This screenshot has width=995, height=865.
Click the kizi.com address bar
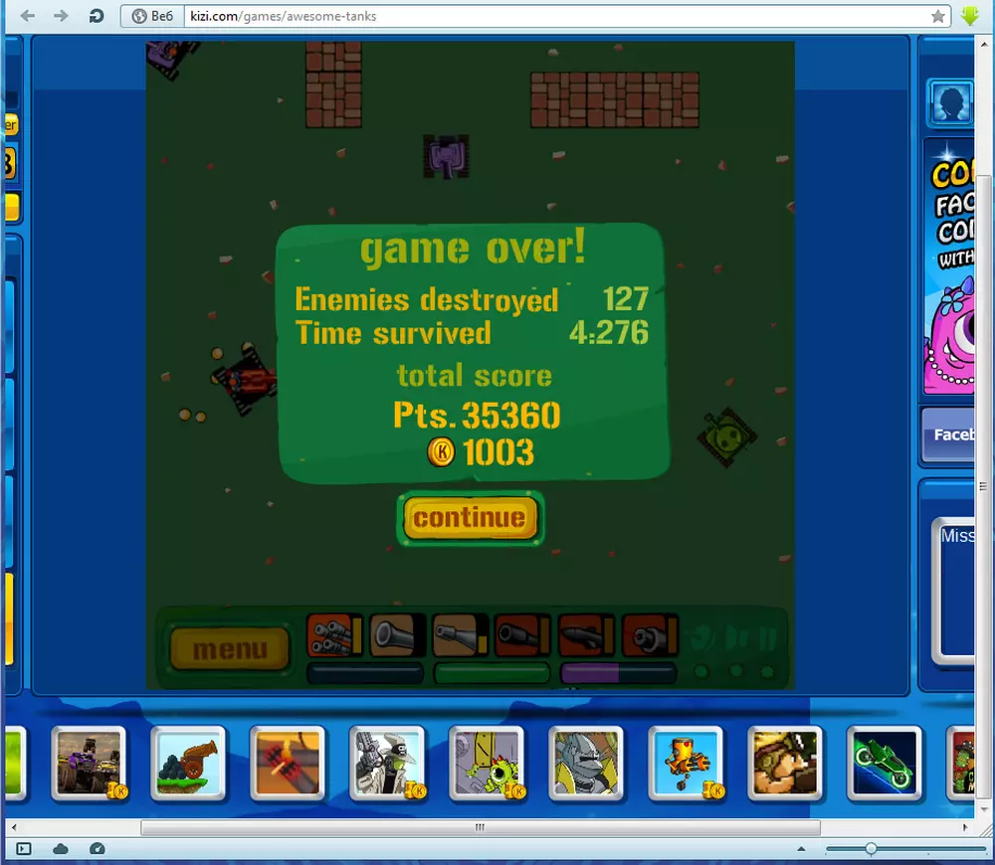[497, 16]
